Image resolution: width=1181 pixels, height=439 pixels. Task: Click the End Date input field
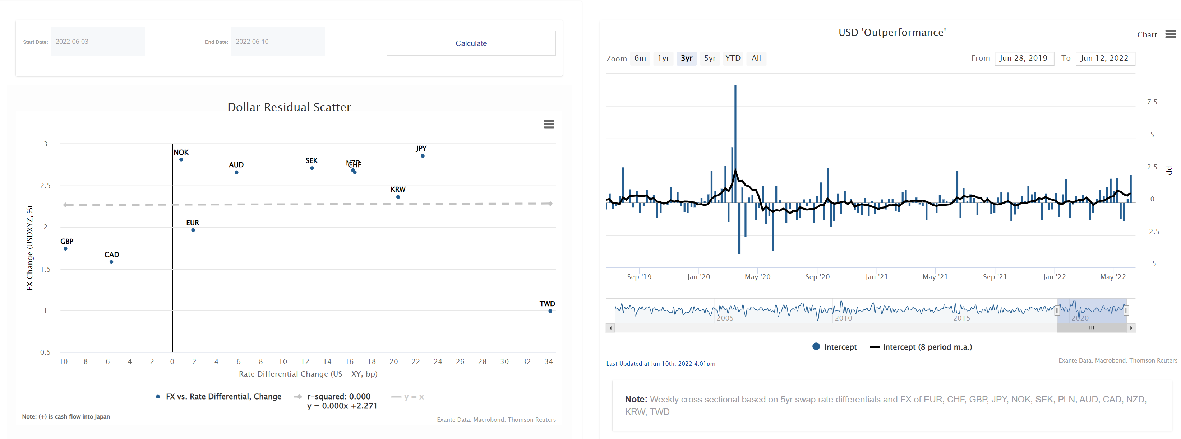pos(277,41)
